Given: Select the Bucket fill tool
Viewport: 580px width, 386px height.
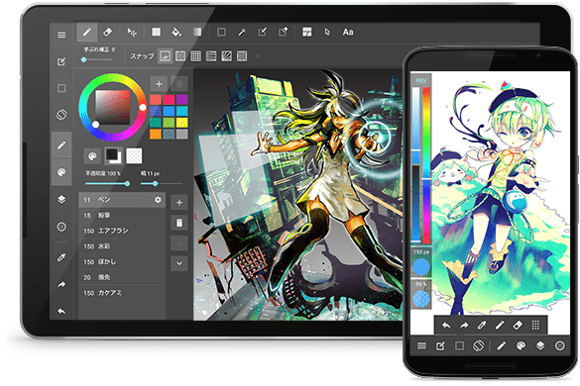Looking at the screenshot, I should (x=176, y=32).
